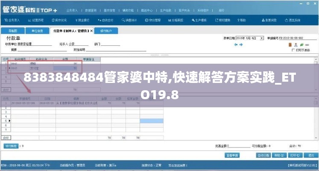Image resolution: width=319 pixels, height=171 pixels.
Task: Open the 客户关系 menu
Action: (184, 10)
